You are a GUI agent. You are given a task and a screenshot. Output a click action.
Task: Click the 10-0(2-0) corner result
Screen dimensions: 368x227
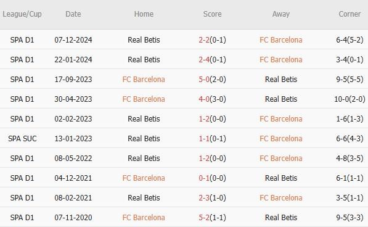pos(350,99)
